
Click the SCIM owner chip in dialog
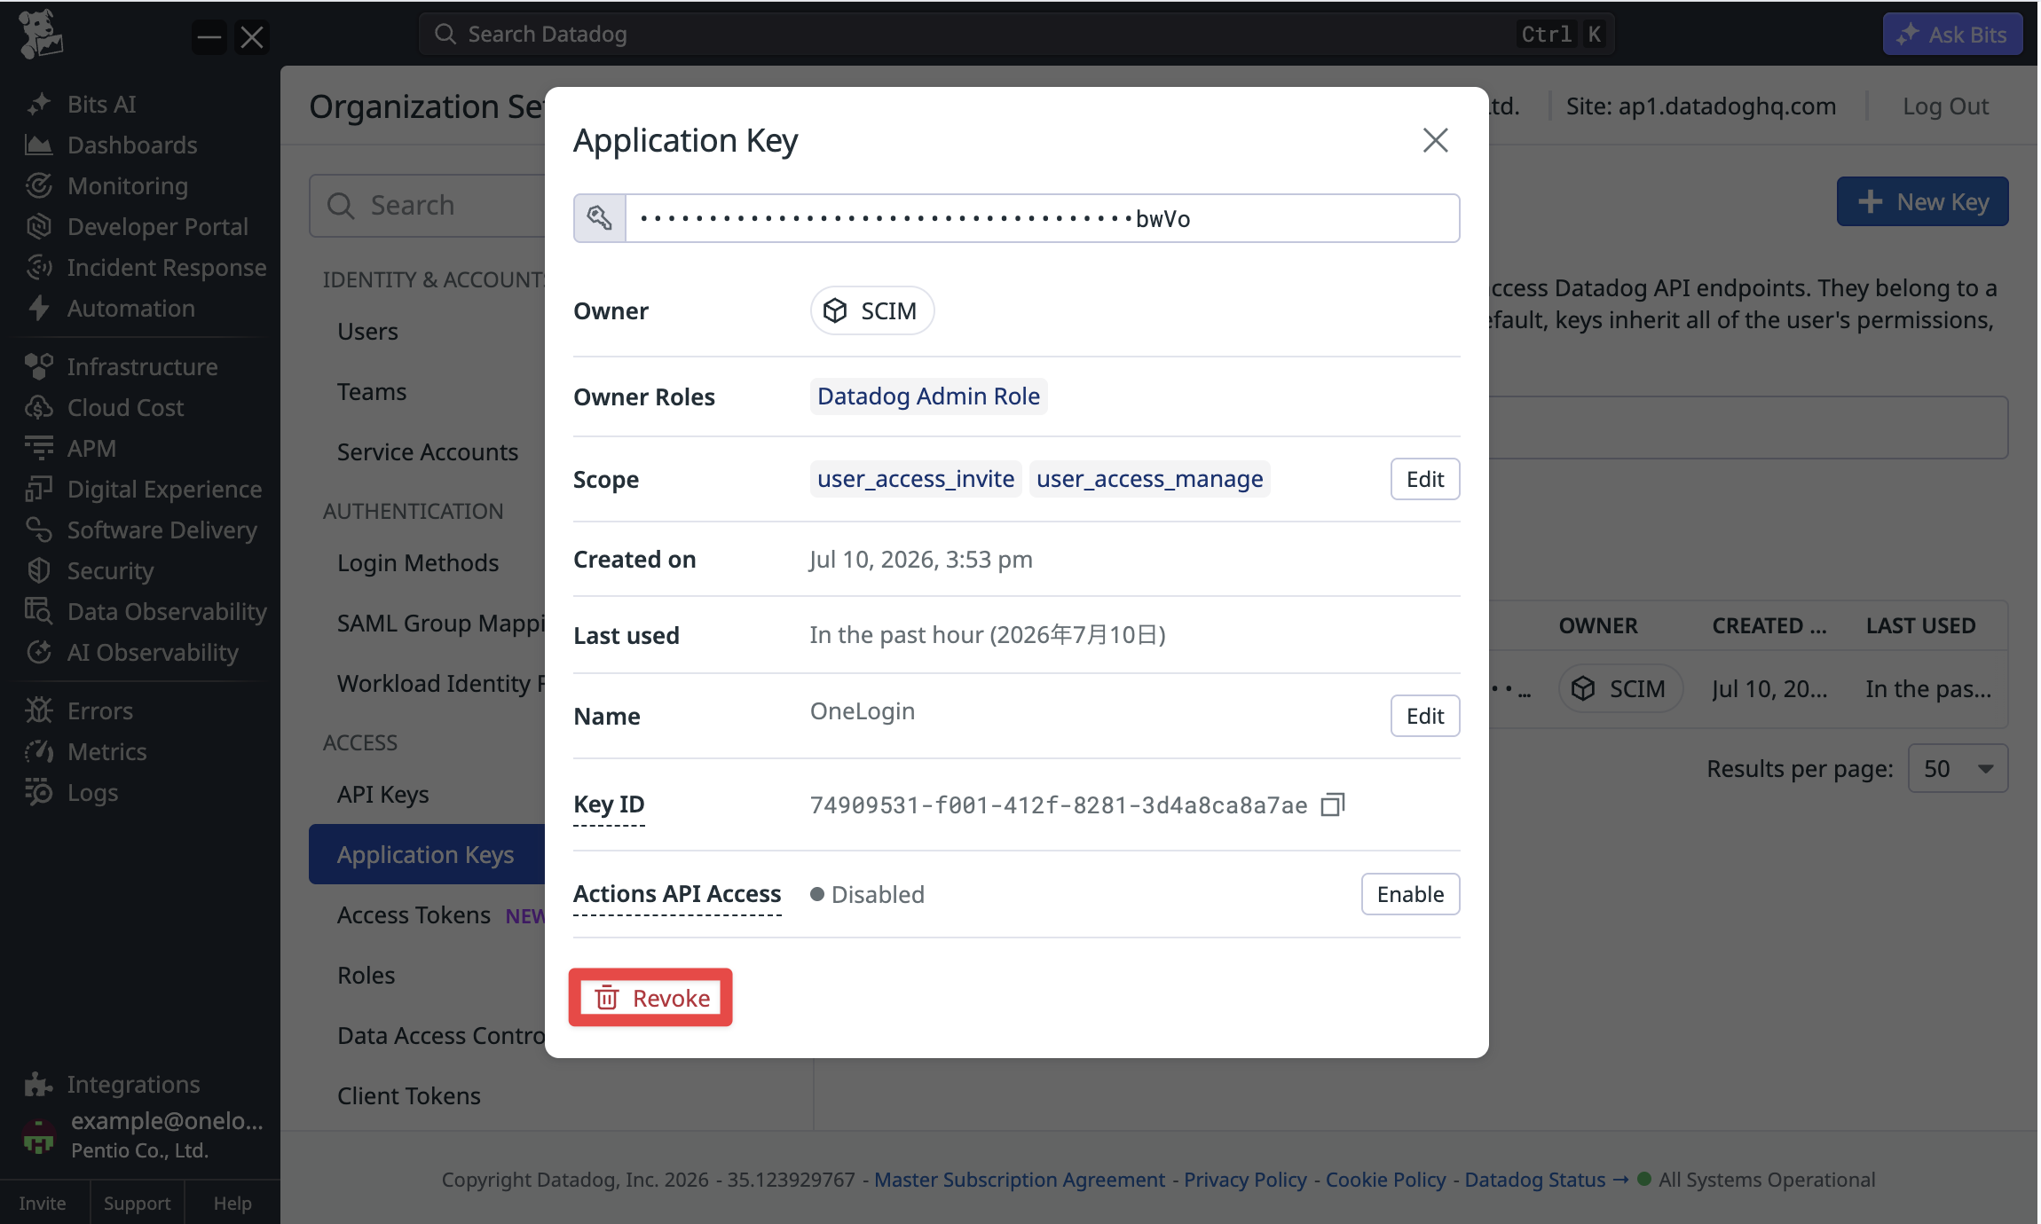coord(871,310)
